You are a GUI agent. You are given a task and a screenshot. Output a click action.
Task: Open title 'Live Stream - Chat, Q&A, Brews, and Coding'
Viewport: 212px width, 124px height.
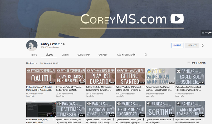point(37,121)
